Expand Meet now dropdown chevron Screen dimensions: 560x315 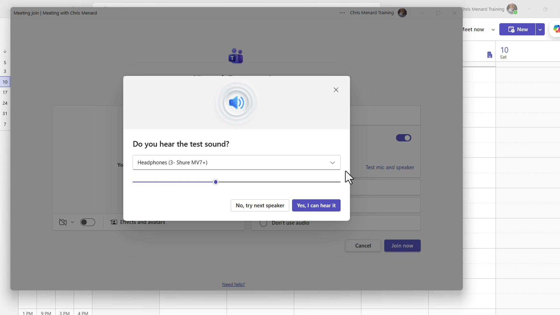click(493, 30)
